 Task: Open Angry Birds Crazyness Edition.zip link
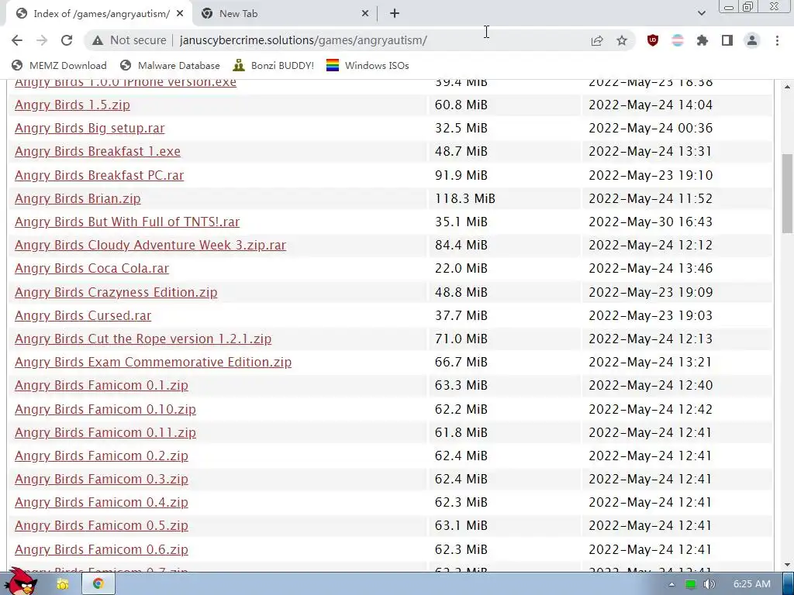(116, 292)
